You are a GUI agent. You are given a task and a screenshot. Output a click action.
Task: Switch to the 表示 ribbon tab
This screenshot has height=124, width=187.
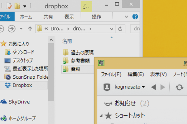pyautogui.click(x=69, y=17)
